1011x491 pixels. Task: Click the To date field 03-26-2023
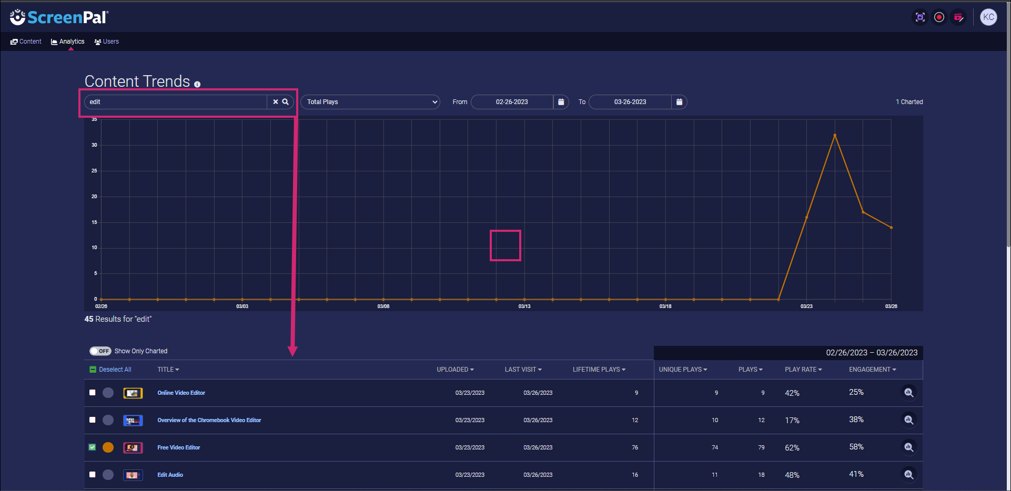[630, 102]
